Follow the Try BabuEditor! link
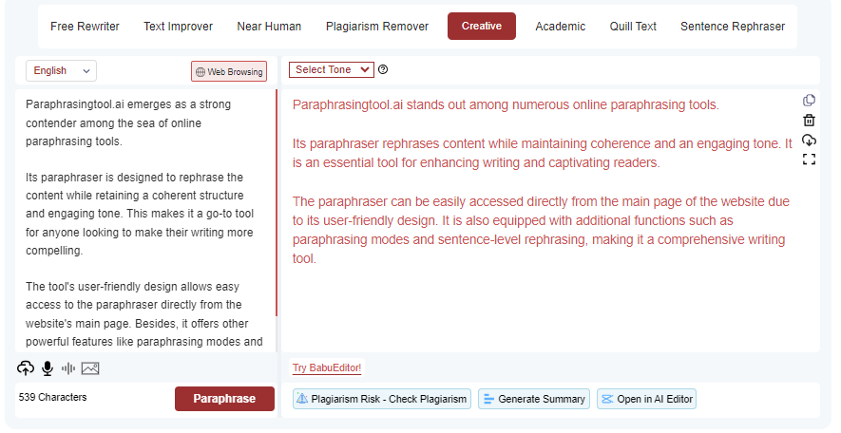841x433 pixels. 327,367
